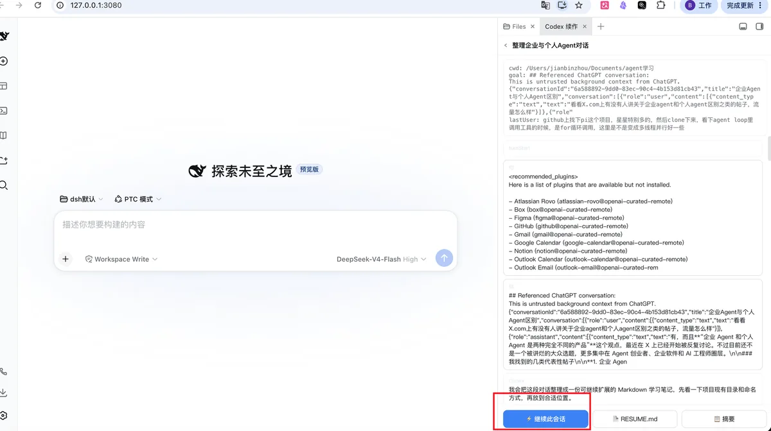Open the 工作 browser profile button
Viewport: 771px width, 431px height.
(x=699, y=5)
